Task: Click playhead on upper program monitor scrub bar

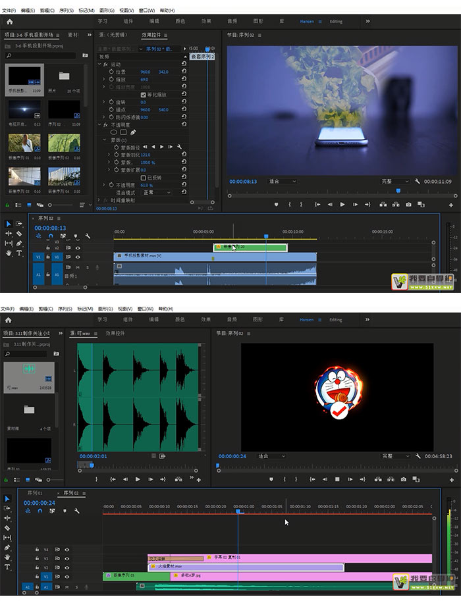Action: pos(398,190)
